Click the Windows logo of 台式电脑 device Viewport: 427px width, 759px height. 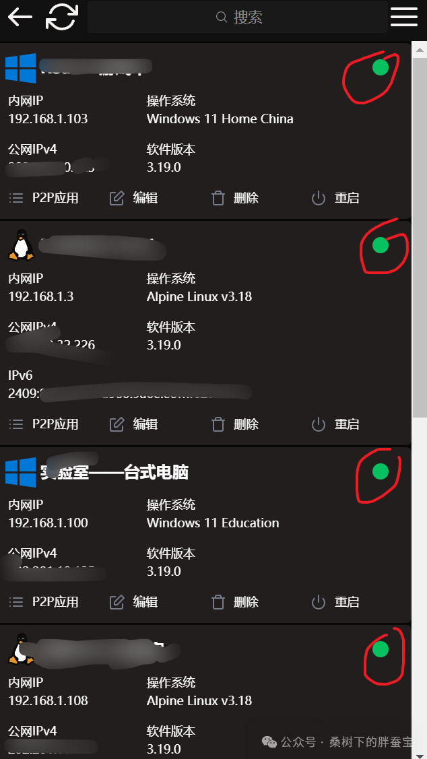21,472
